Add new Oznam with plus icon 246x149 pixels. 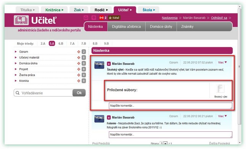click(79, 52)
